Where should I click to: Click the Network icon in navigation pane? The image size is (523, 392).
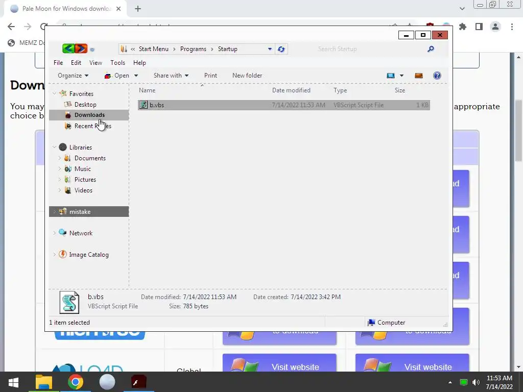(x=62, y=233)
